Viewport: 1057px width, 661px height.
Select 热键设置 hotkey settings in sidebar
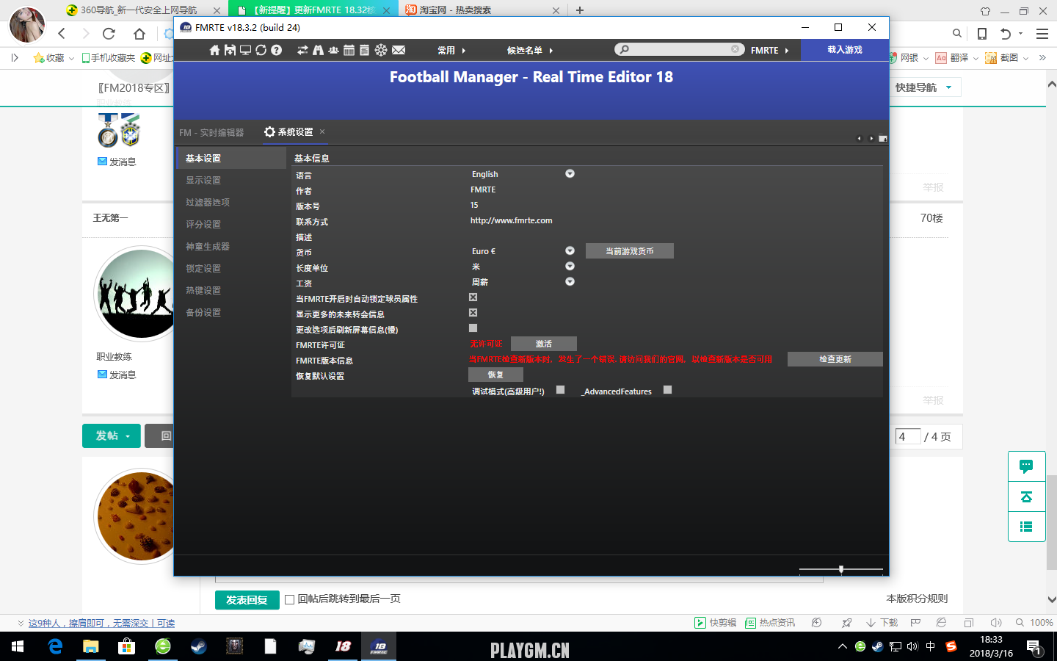tap(230, 290)
